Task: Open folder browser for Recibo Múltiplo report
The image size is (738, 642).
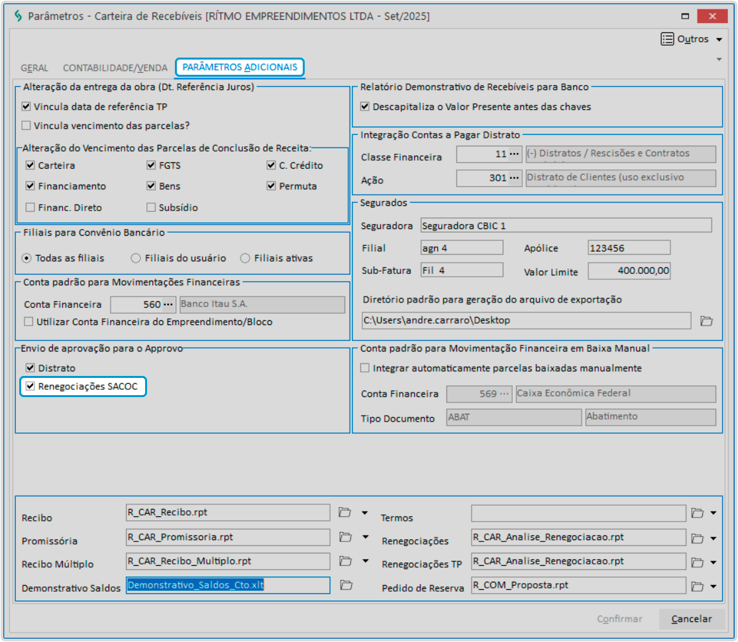Action: [x=346, y=561]
